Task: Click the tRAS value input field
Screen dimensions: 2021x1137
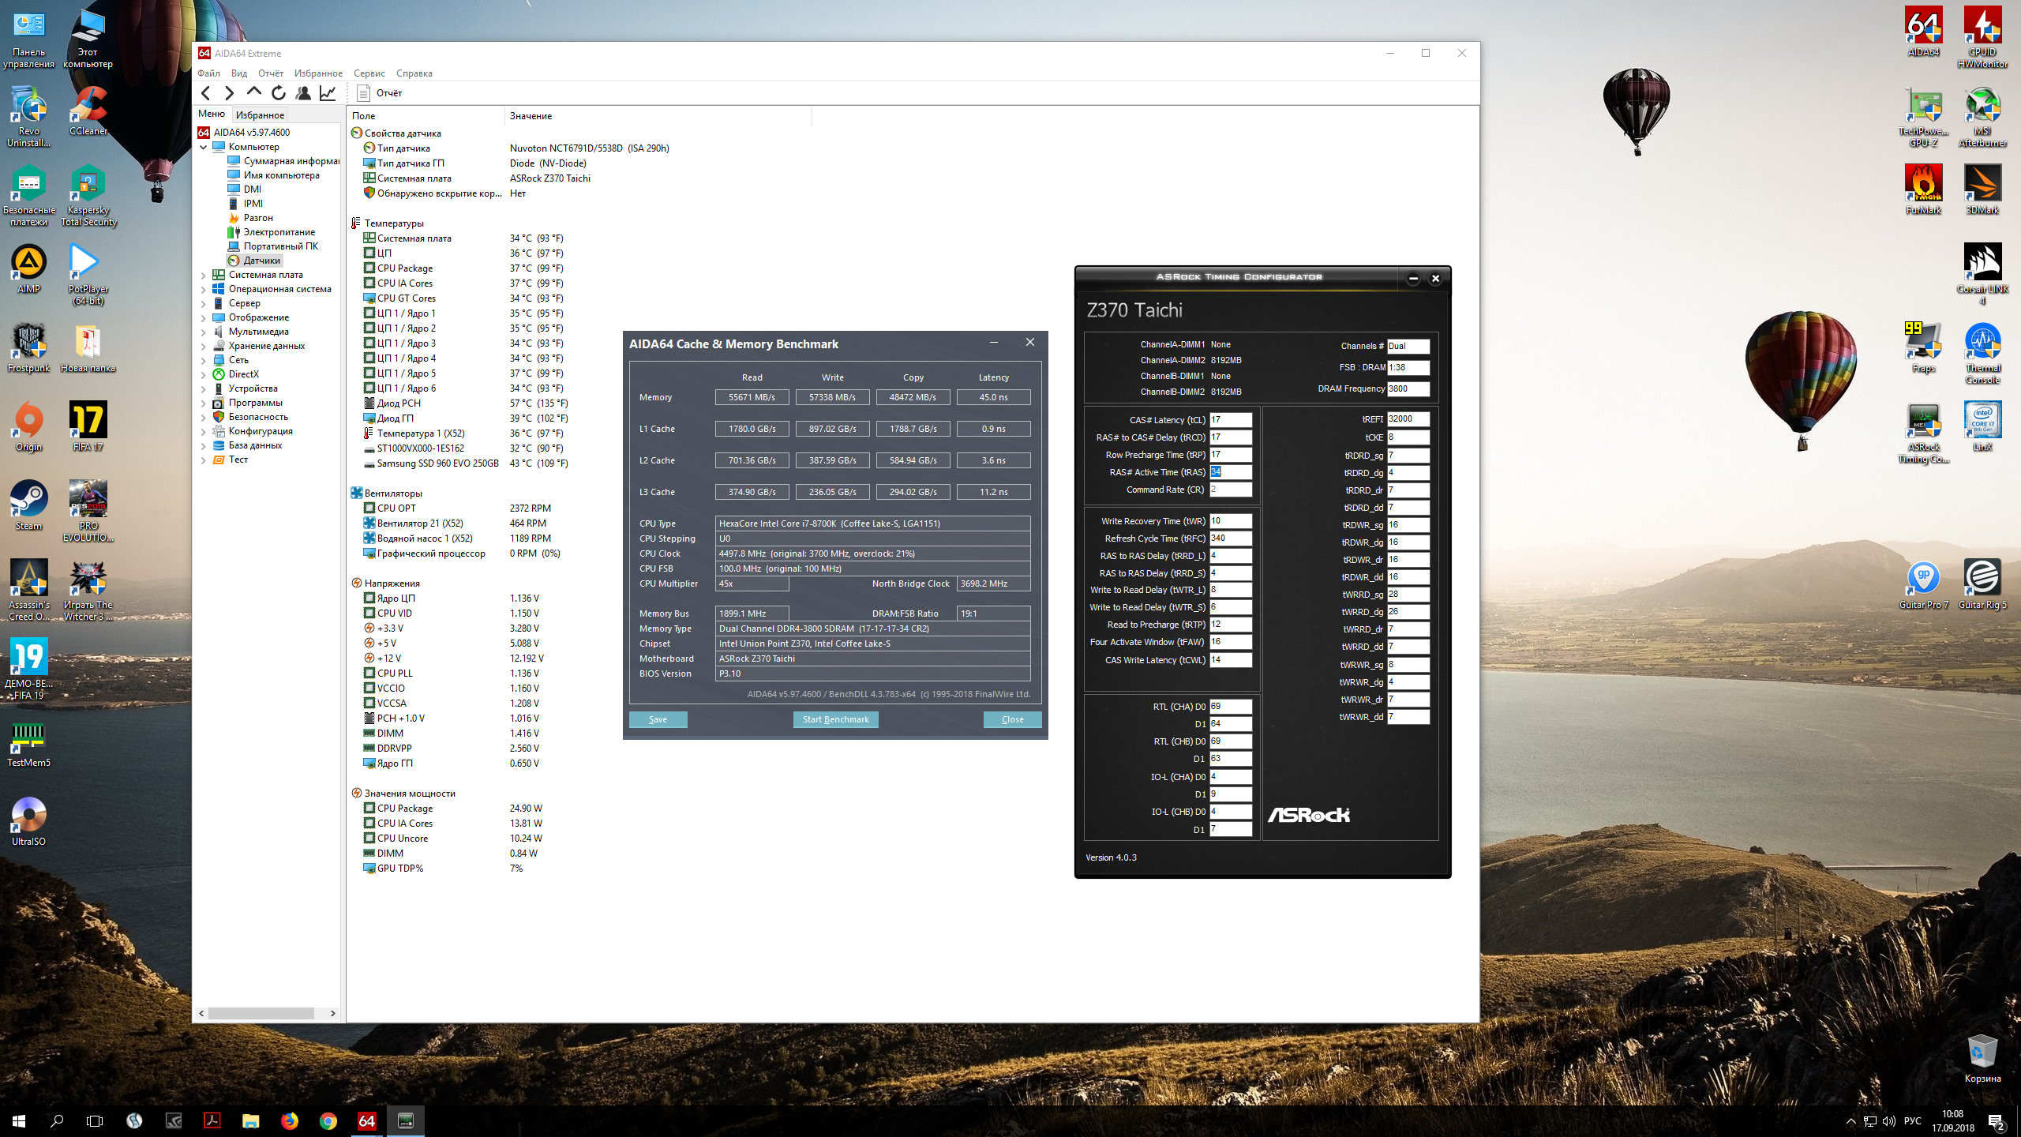Action: [x=1230, y=472]
